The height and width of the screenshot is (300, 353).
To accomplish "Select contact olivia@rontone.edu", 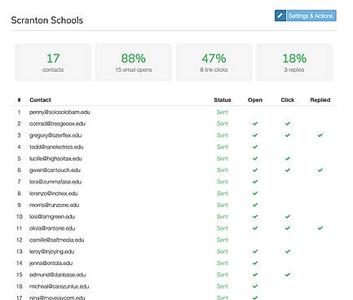I will point(52,228).
